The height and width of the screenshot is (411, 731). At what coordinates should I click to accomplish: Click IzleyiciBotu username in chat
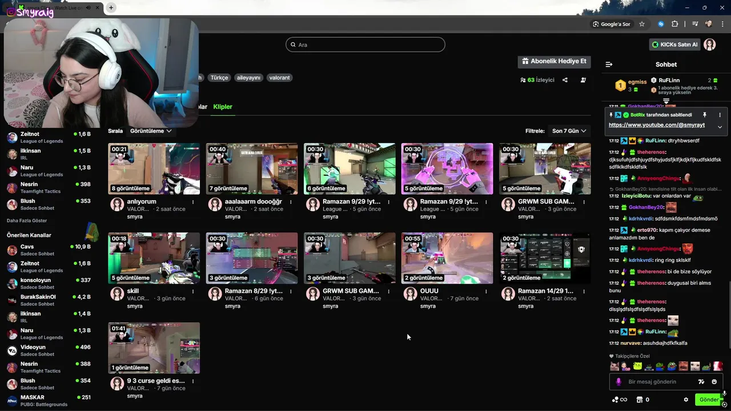pos(637,196)
